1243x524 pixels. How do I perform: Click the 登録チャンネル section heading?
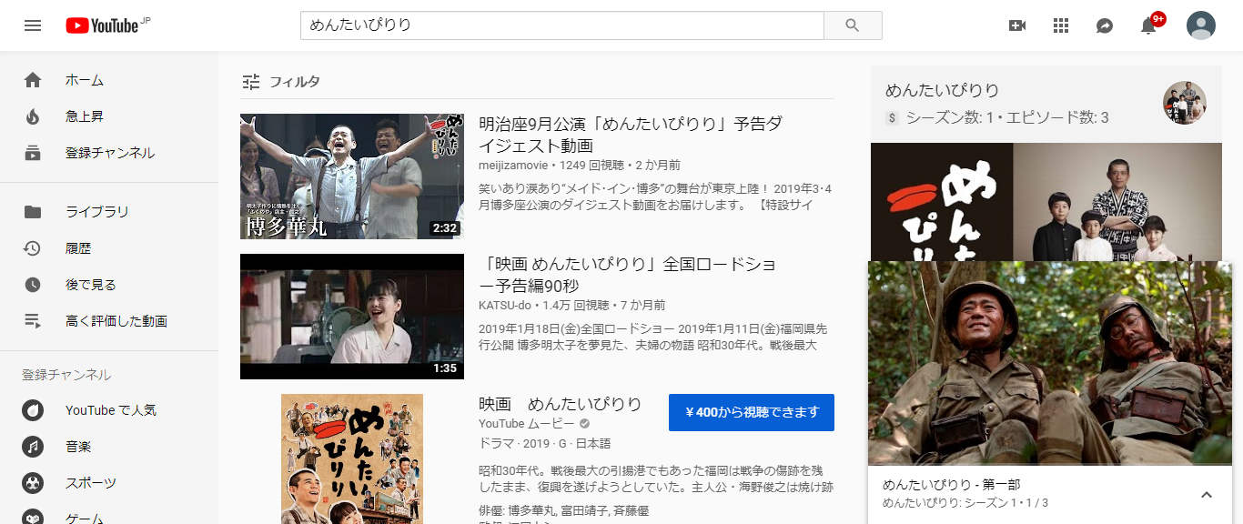point(66,375)
